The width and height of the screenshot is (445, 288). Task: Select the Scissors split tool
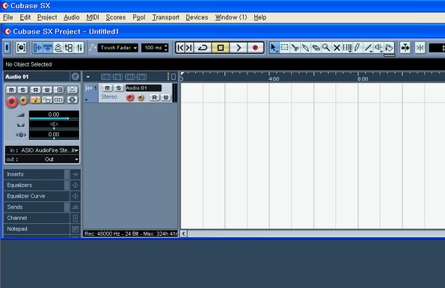pyautogui.click(x=295, y=48)
